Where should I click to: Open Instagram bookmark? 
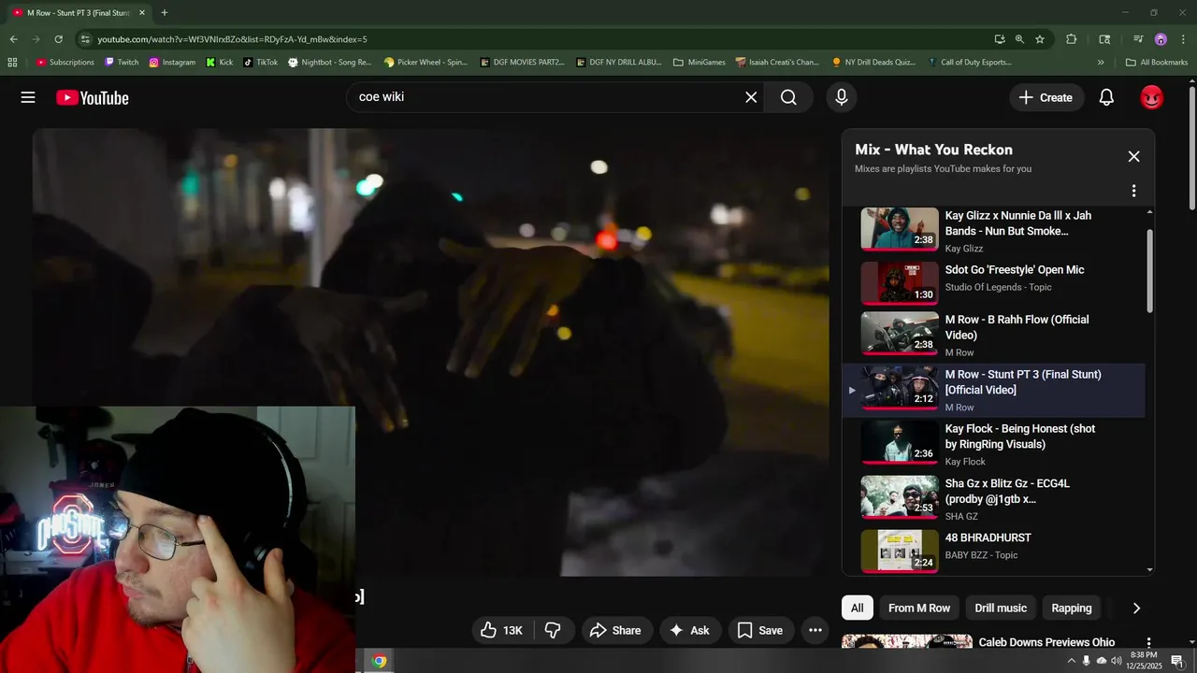pos(172,63)
